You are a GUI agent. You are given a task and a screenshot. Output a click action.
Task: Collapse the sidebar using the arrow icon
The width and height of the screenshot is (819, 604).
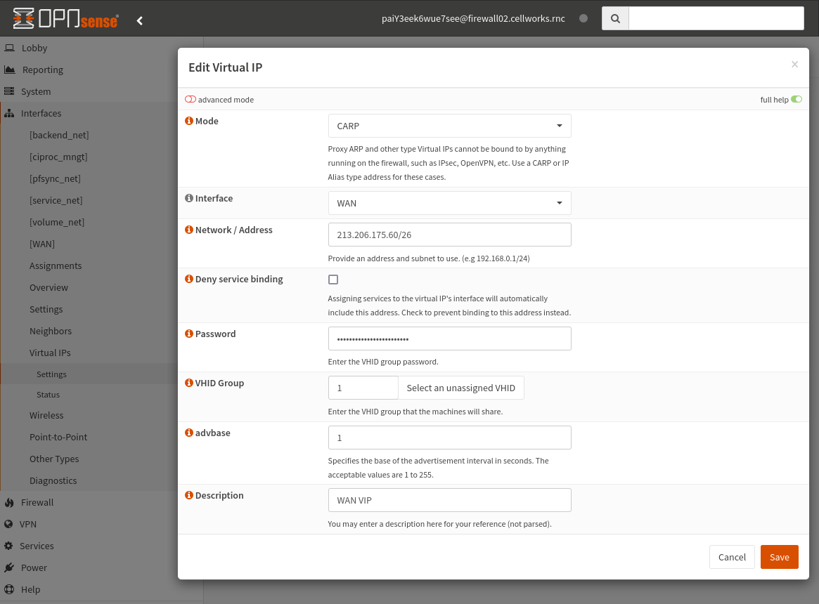pos(139,20)
